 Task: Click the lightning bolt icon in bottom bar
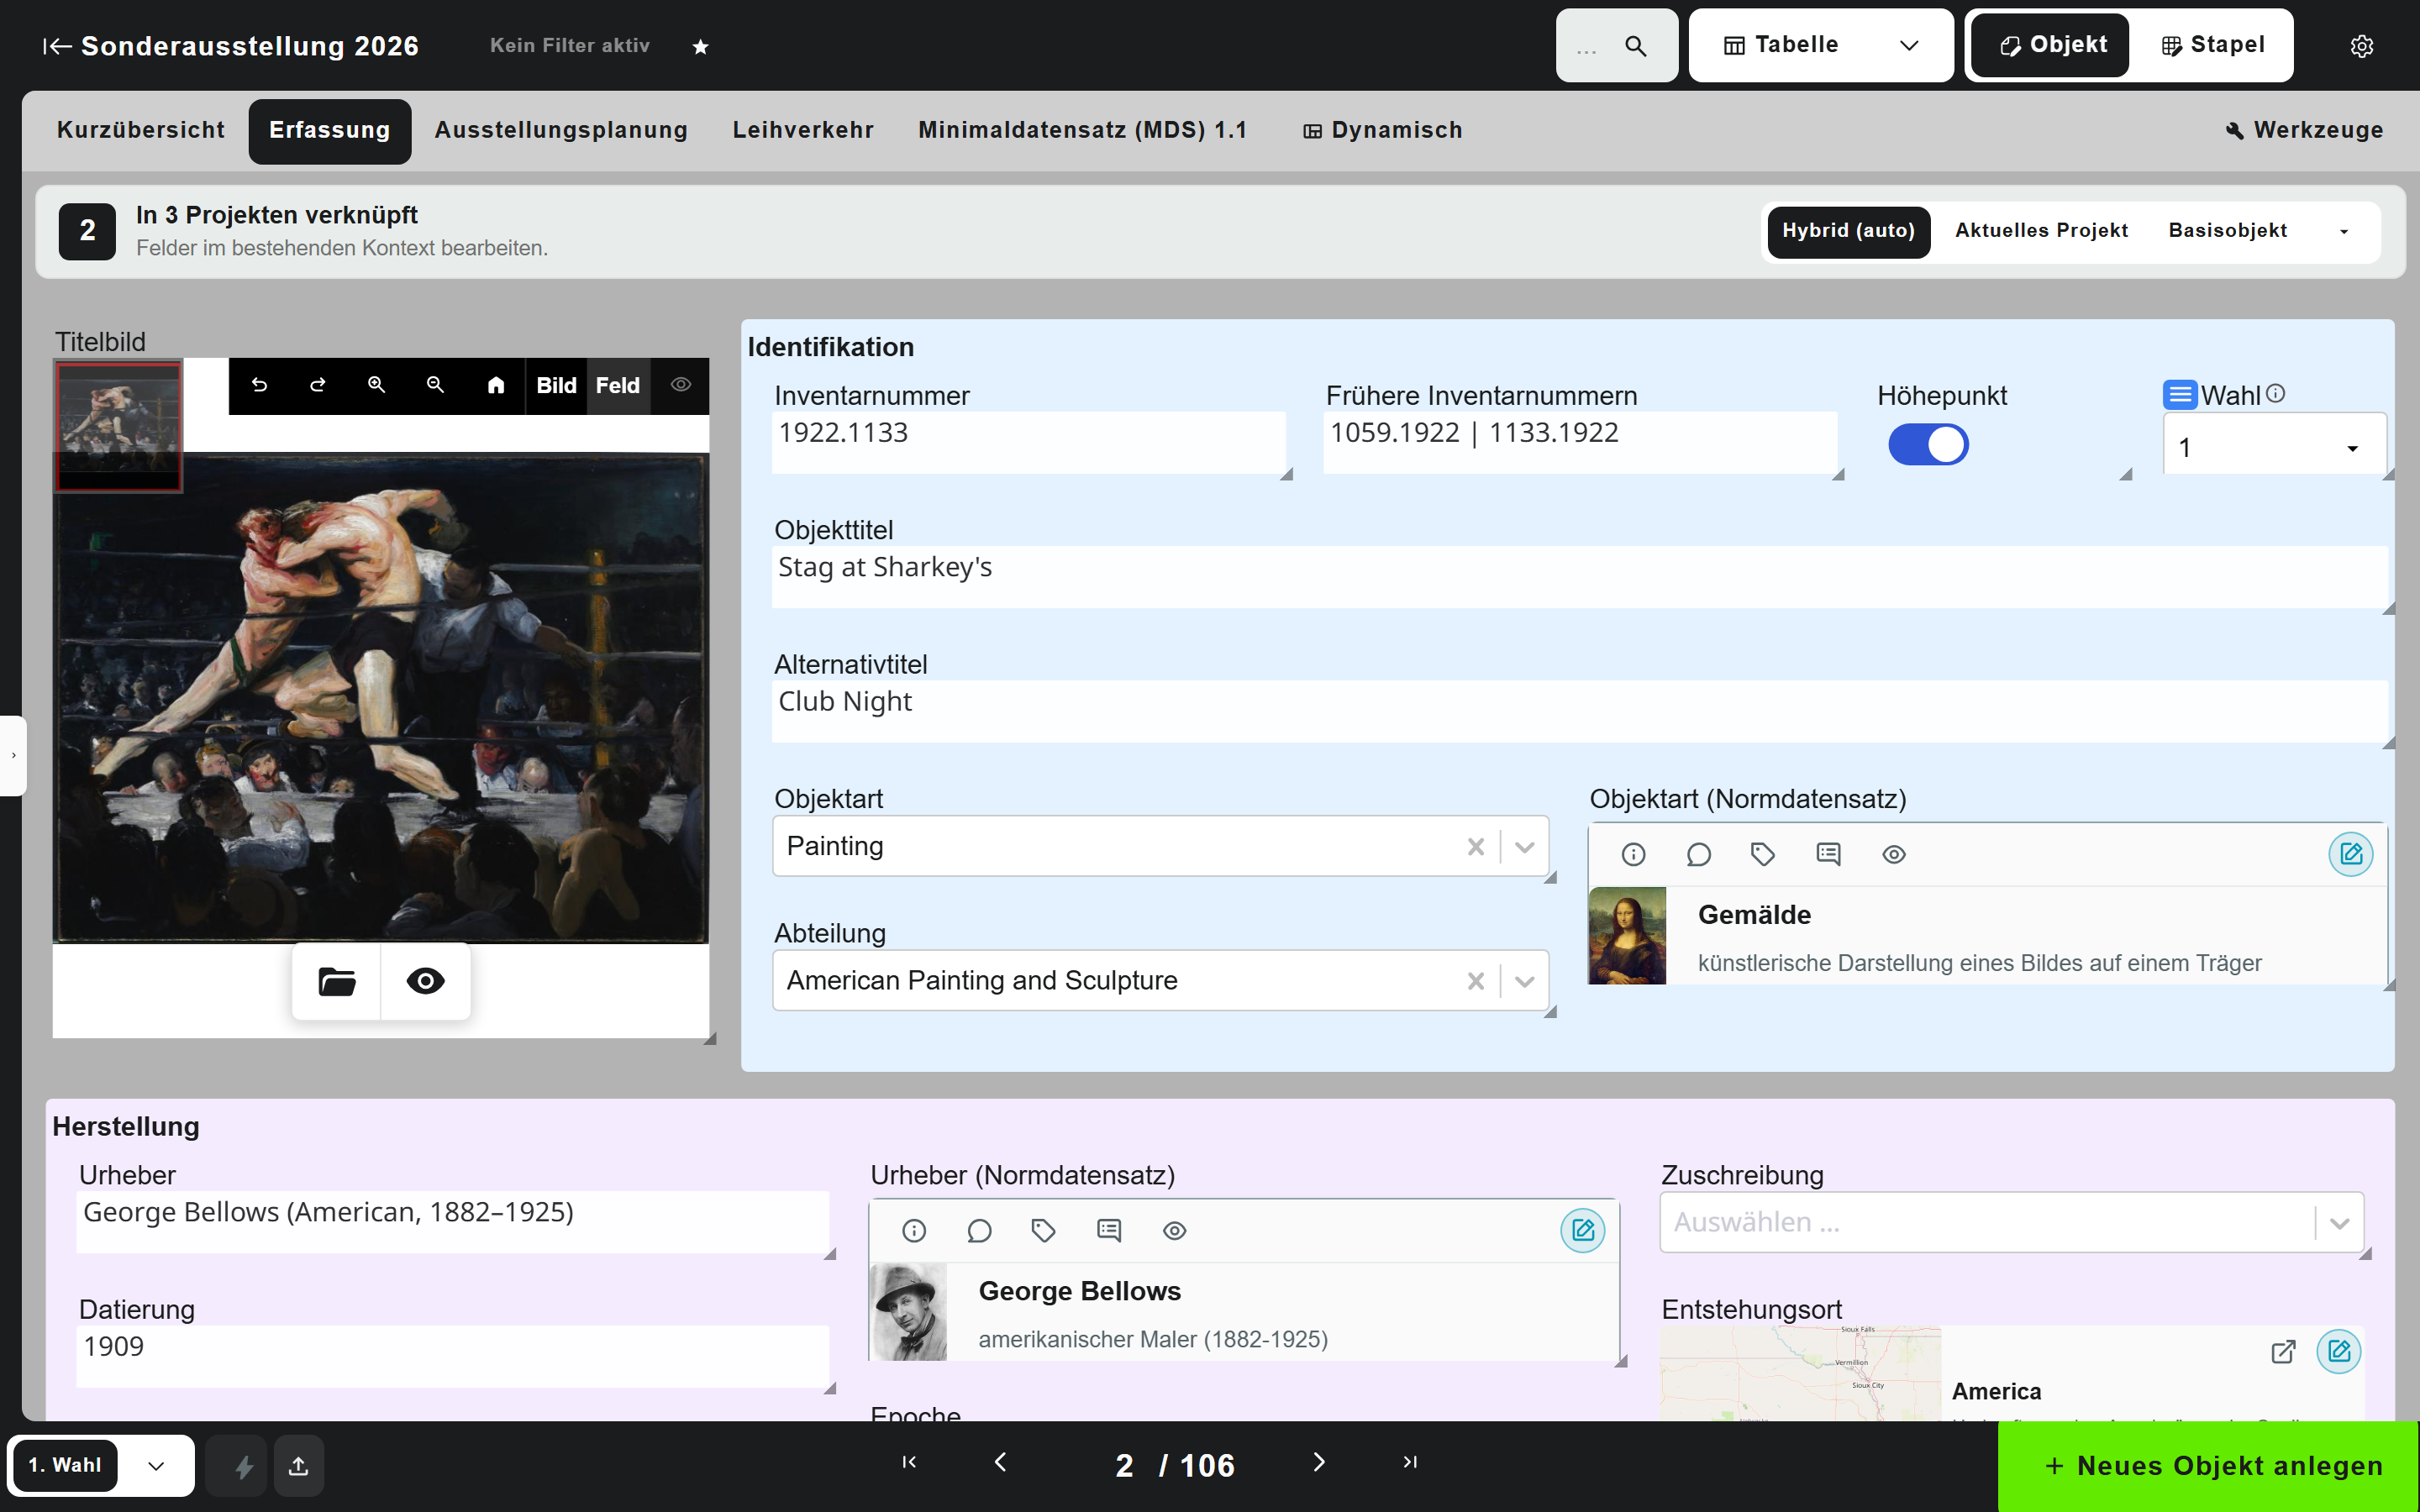point(243,1466)
